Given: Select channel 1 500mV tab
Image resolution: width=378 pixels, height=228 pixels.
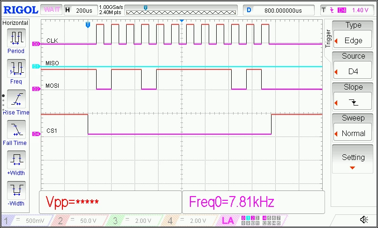Looking at the screenshot, I should click(x=27, y=220).
